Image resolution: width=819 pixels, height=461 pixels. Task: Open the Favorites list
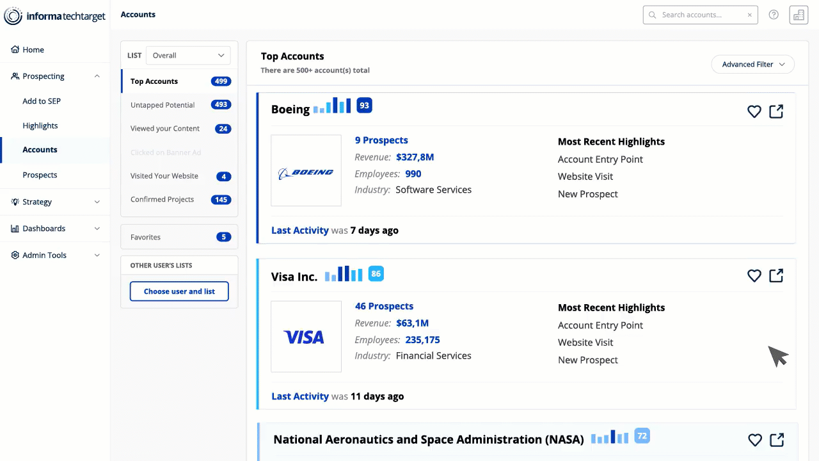pyautogui.click(x=179, y=237)
